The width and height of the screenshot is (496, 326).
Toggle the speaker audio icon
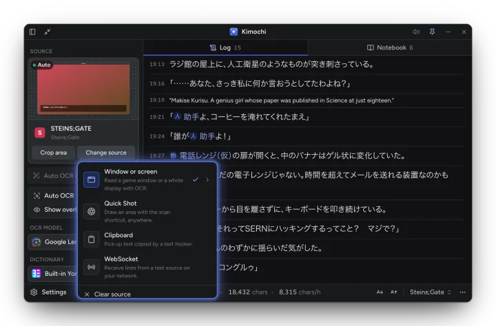coord(416,32)
